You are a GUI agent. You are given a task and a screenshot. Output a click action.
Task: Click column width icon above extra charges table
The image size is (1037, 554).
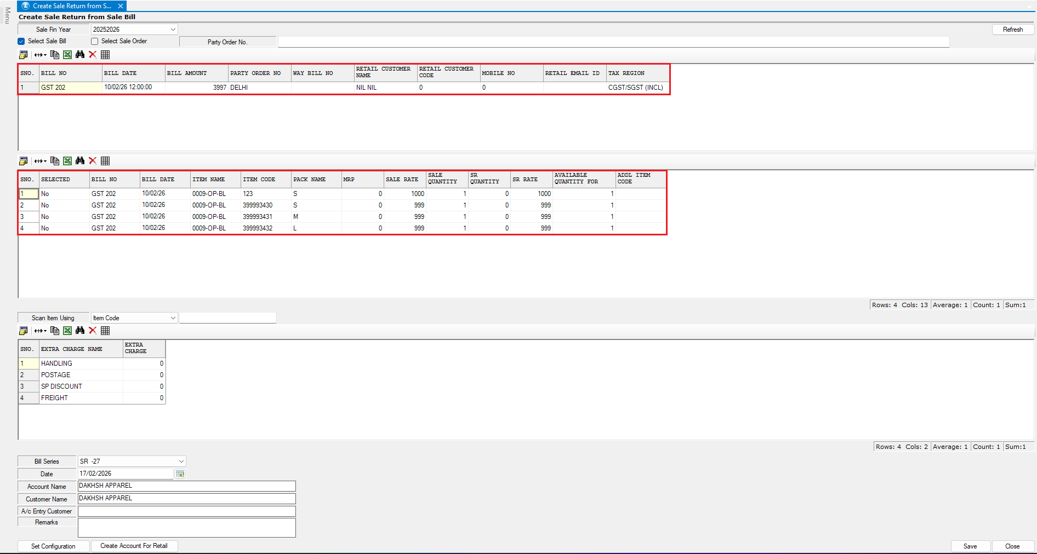40,331
